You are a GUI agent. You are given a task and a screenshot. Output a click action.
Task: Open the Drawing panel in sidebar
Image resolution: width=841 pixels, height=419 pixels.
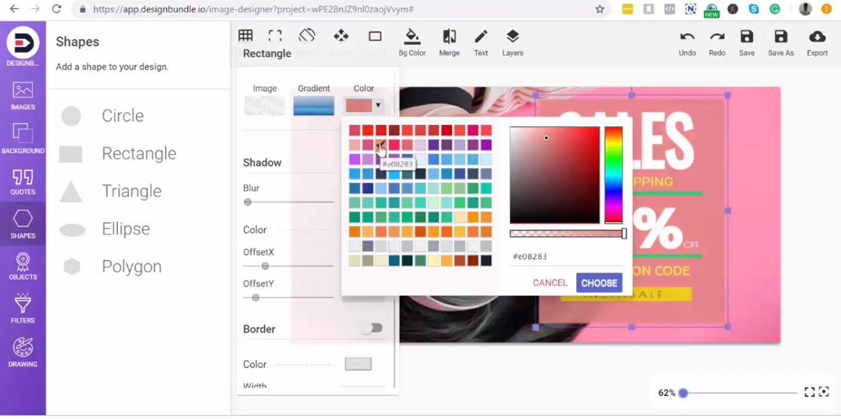pos(23,352)
